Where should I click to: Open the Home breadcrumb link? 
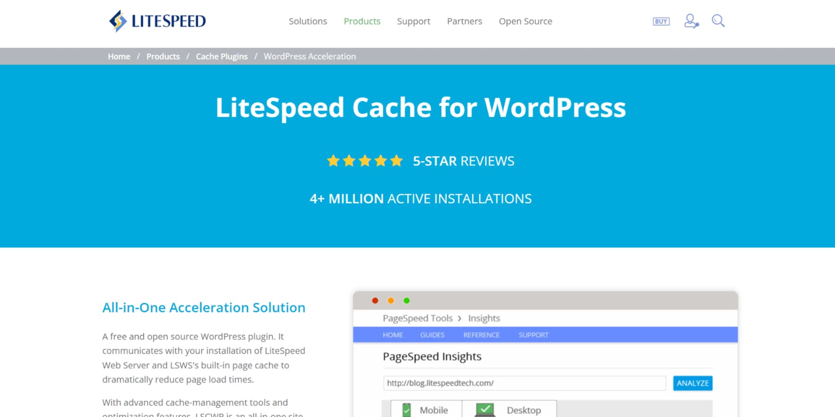[x=119, y=56]
